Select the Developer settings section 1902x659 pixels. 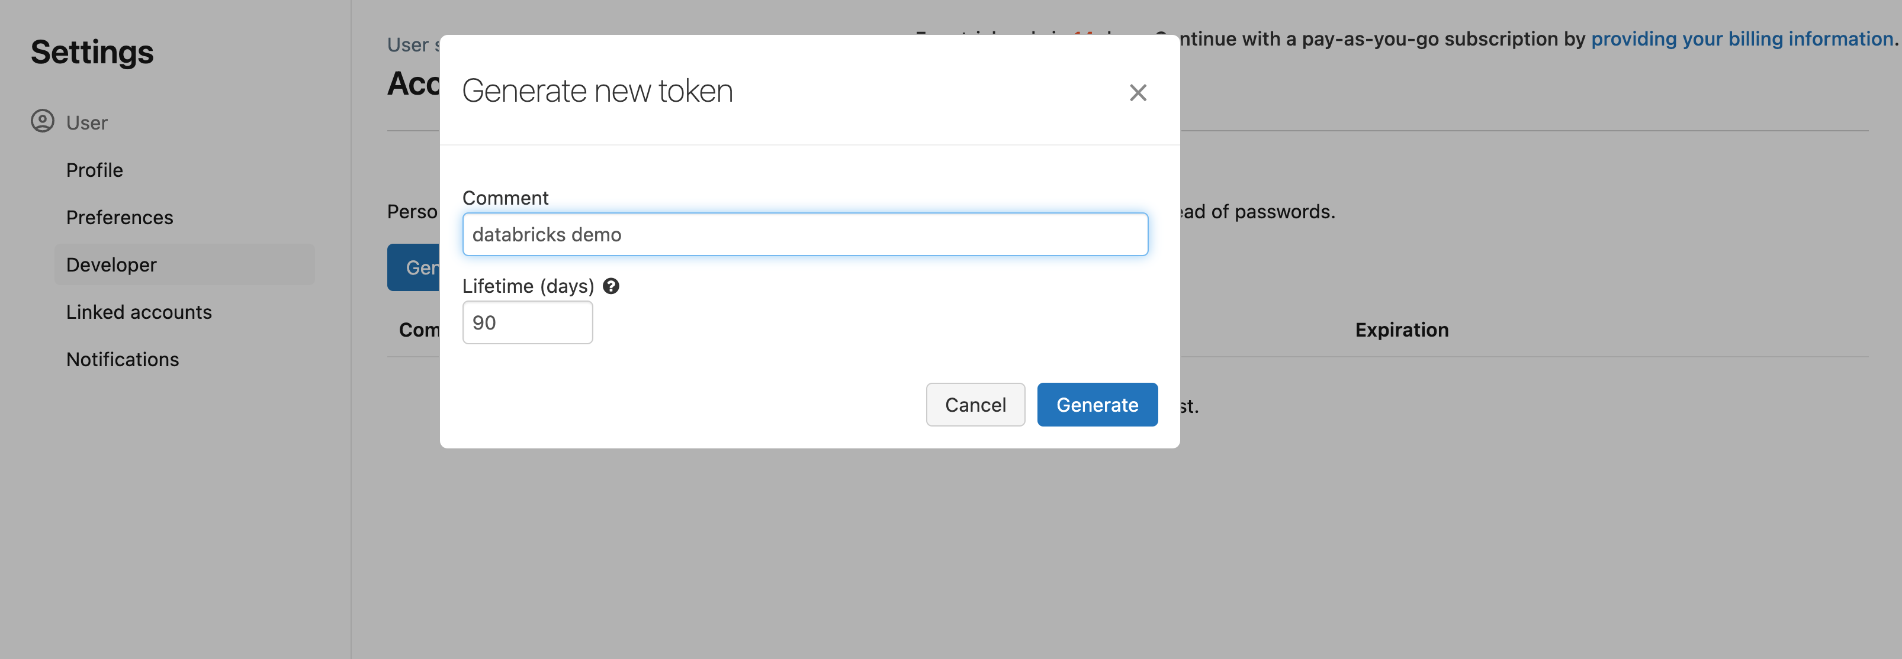pos(111,264)
